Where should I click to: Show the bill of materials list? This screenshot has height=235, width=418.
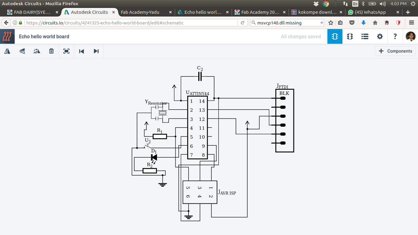tap(365, 36)
